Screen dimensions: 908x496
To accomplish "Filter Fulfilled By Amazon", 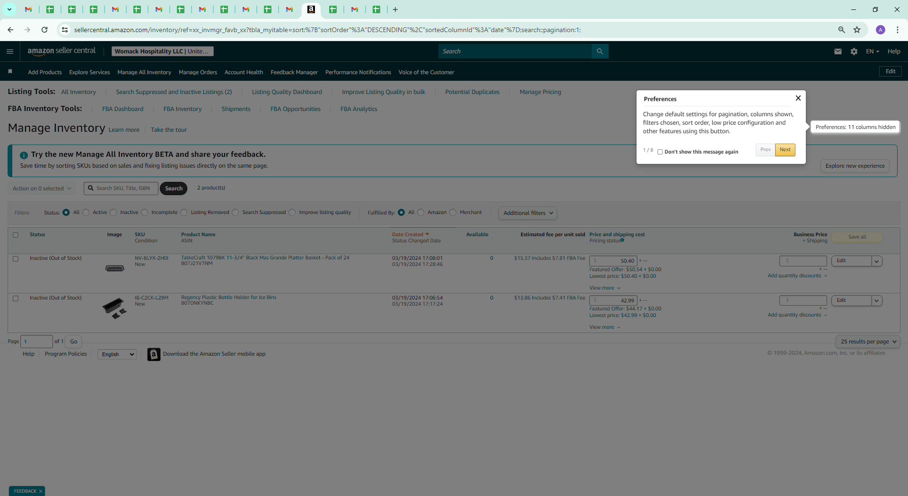I will (421, 213).
